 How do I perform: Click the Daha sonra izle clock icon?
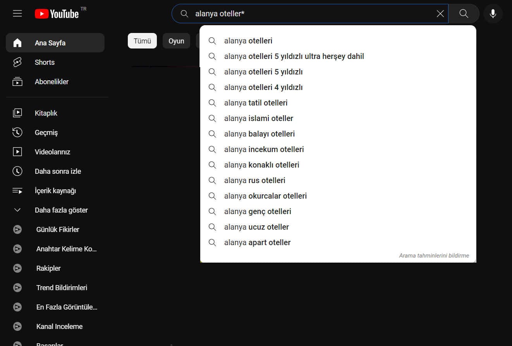click(17, 171)
